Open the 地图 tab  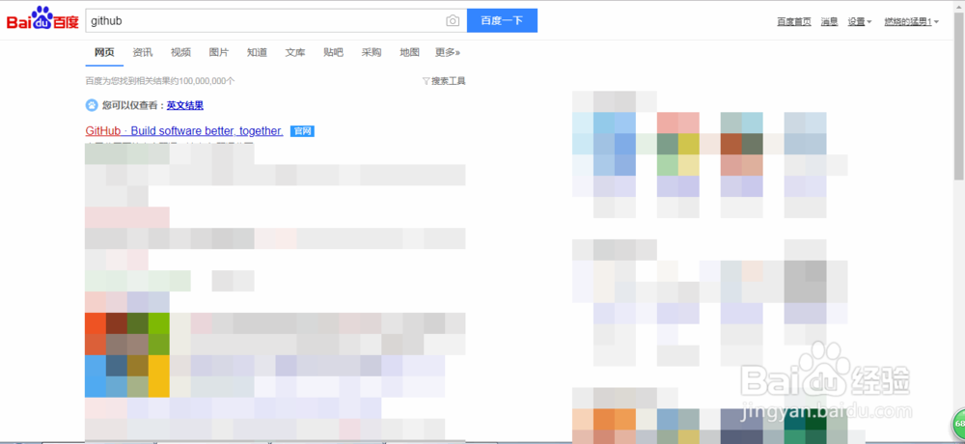pos(410,52)
